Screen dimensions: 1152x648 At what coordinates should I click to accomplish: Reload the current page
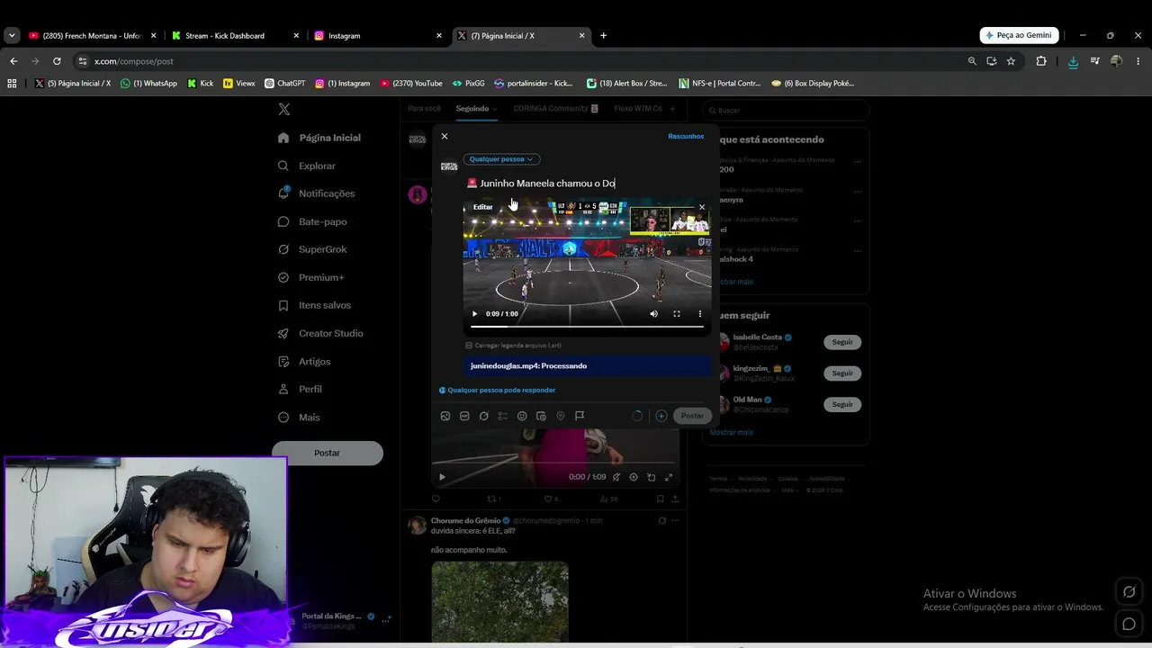point(57,61)
